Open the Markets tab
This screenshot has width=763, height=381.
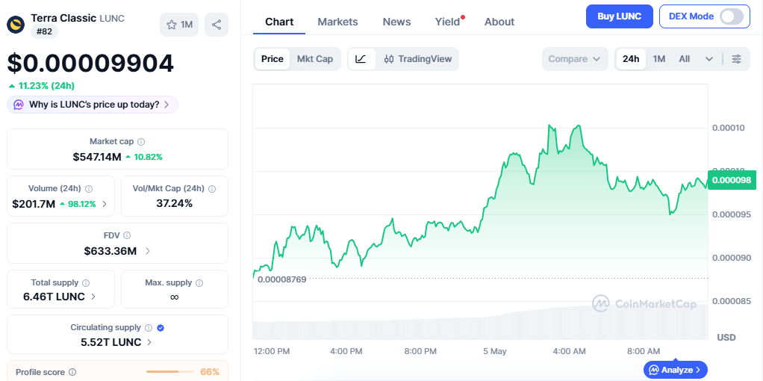click(337, 22)
